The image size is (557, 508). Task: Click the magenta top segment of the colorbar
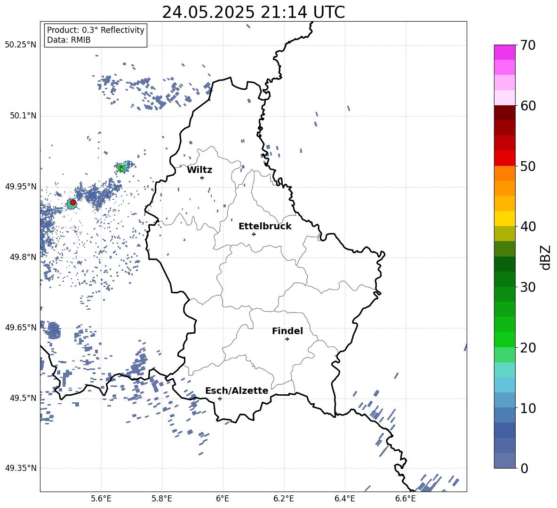click(x=504, y=52)
